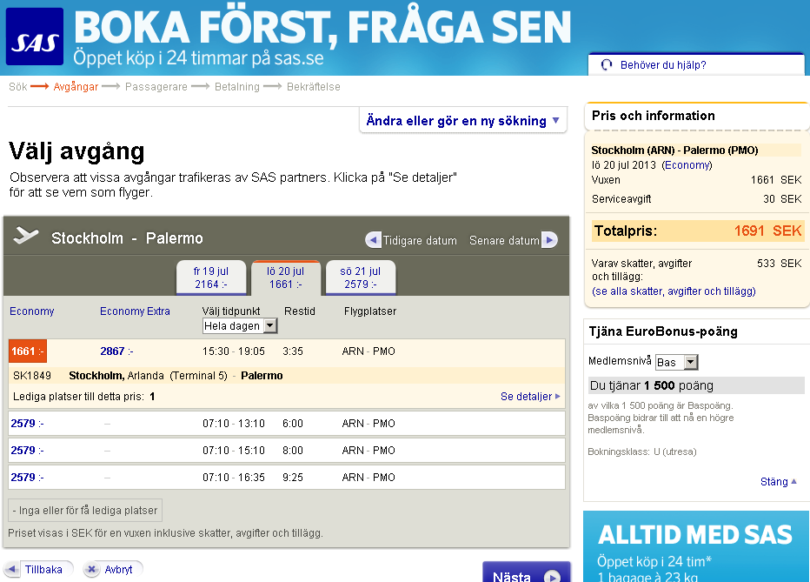Click the Serviceavgift 30 SEK row
The height and width of the screenshot is (582, 810).
click(696, 199)
